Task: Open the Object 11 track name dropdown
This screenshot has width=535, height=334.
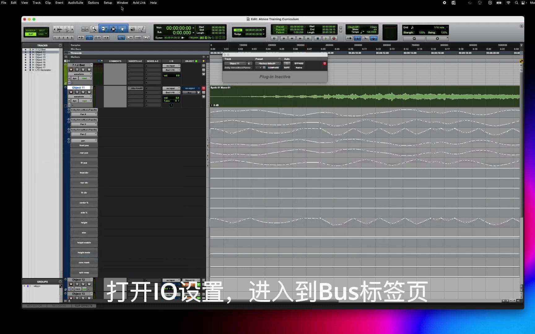Action: click(91, 88)
